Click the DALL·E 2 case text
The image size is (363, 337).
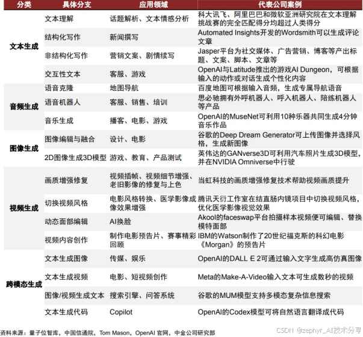(x=280, y=258)
